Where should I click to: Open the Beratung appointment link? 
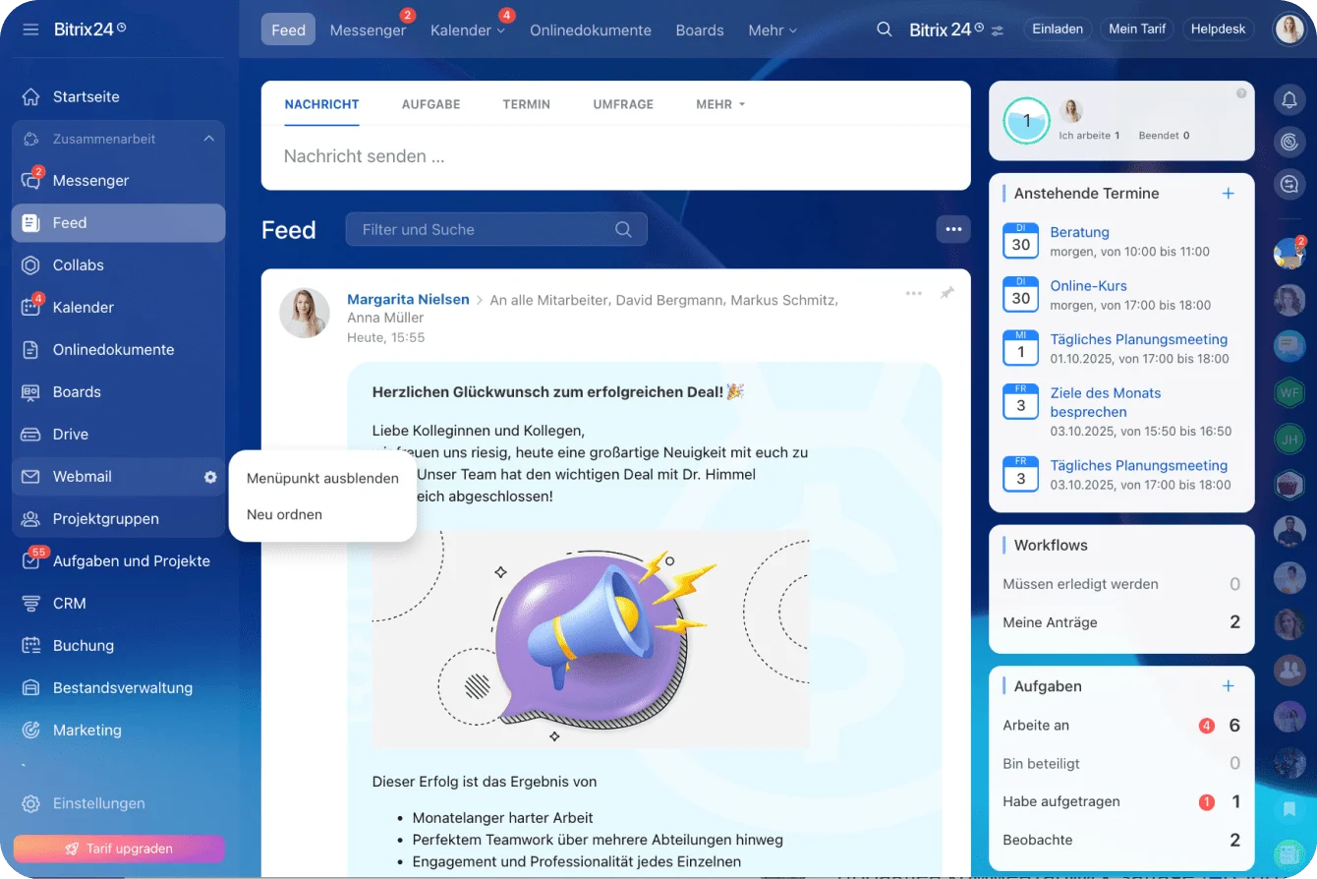1079,232
